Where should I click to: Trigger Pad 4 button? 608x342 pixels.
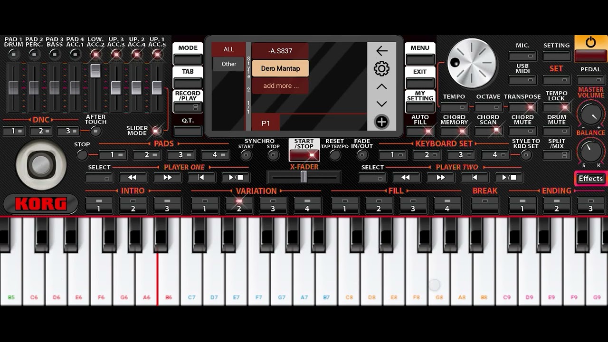(x=215, y=155)
